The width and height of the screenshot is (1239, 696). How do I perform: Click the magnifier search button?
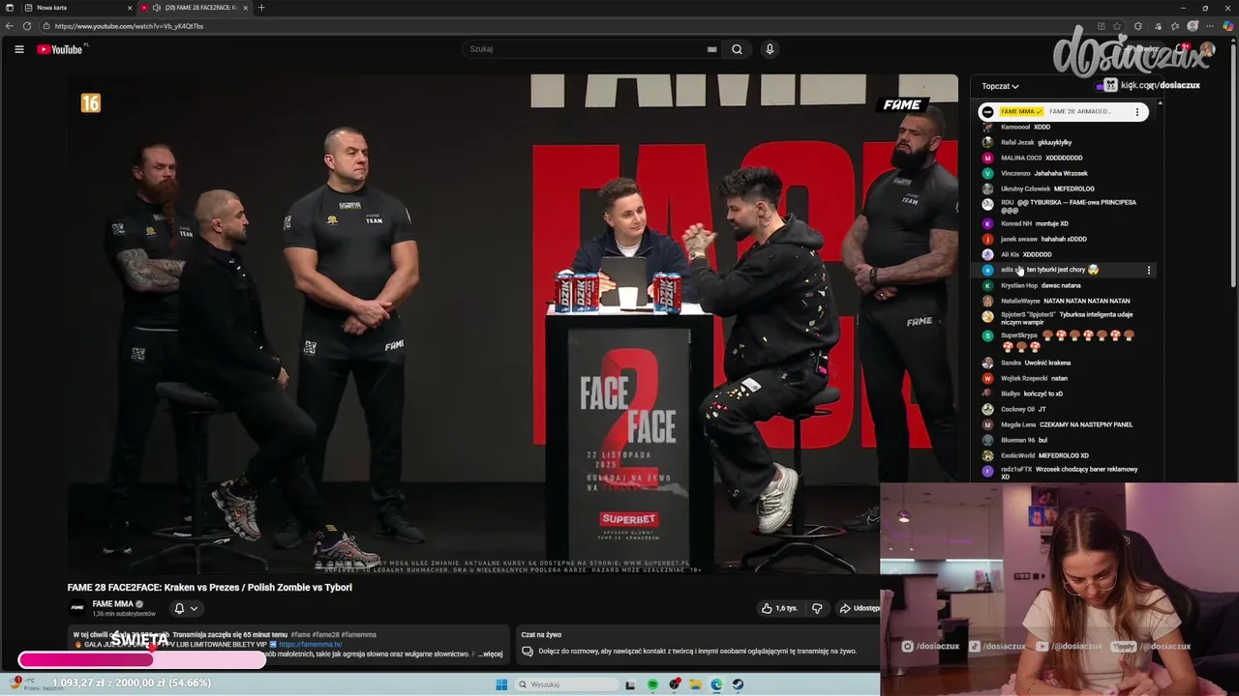point(737,49)
